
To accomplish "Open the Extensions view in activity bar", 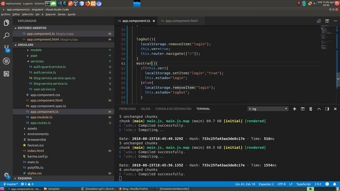I will (6, 74).
